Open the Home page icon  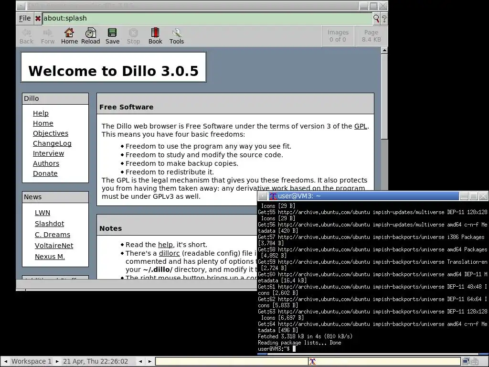point(69,36)
